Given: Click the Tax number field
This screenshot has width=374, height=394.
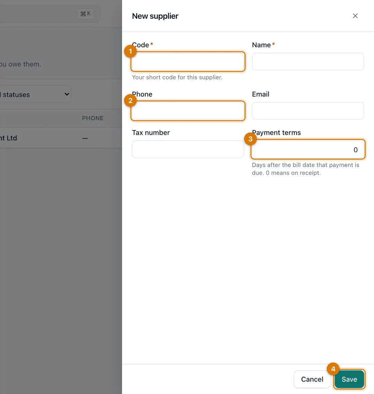Looking at the screenshot, I should pos(188,149).
